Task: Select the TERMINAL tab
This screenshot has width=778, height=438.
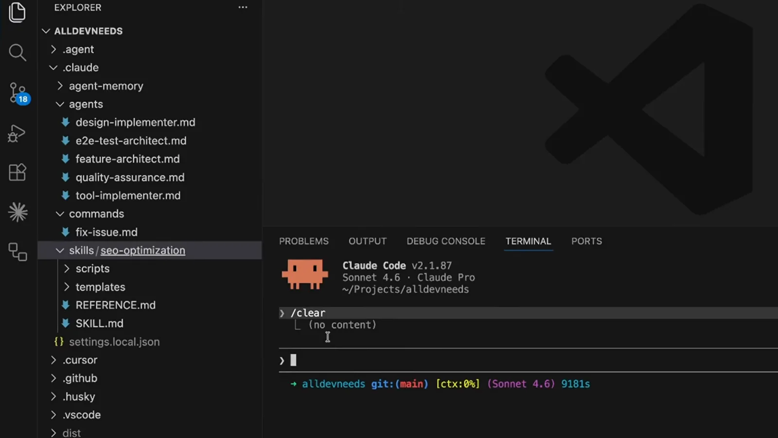Action: (528, 241)
